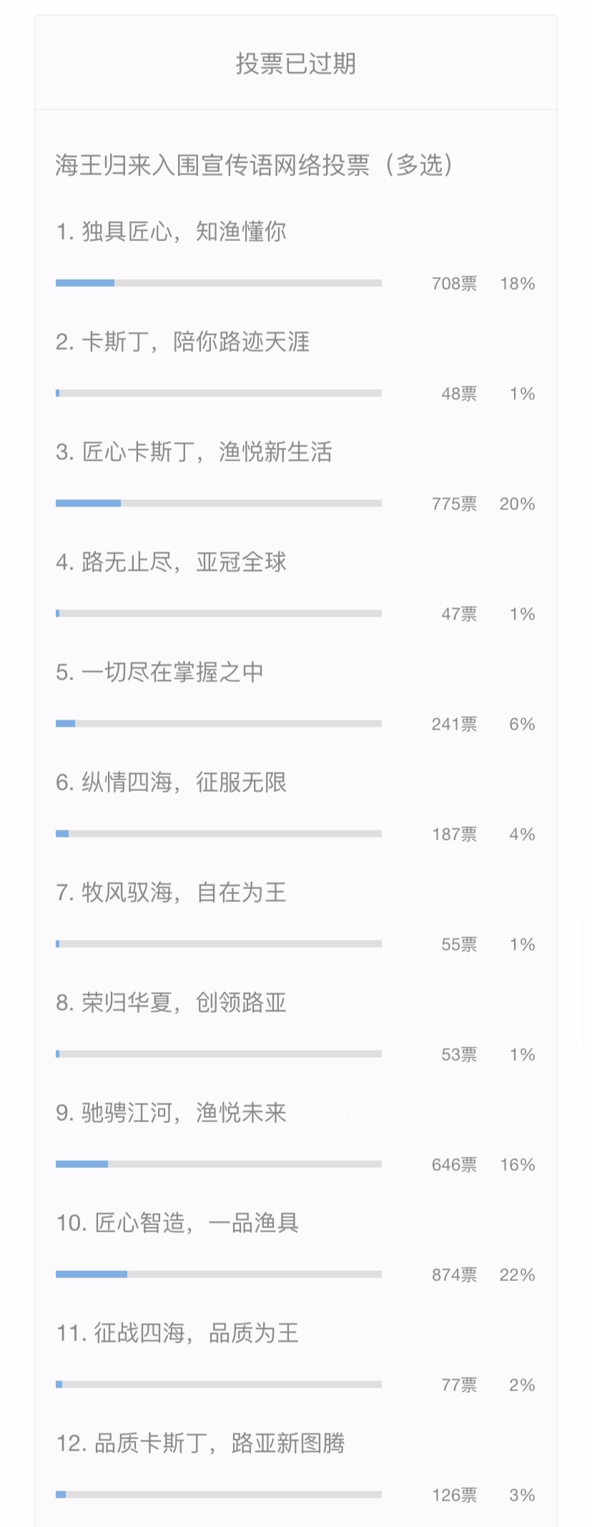Click the progress bar showing 708票

point(219,283)
